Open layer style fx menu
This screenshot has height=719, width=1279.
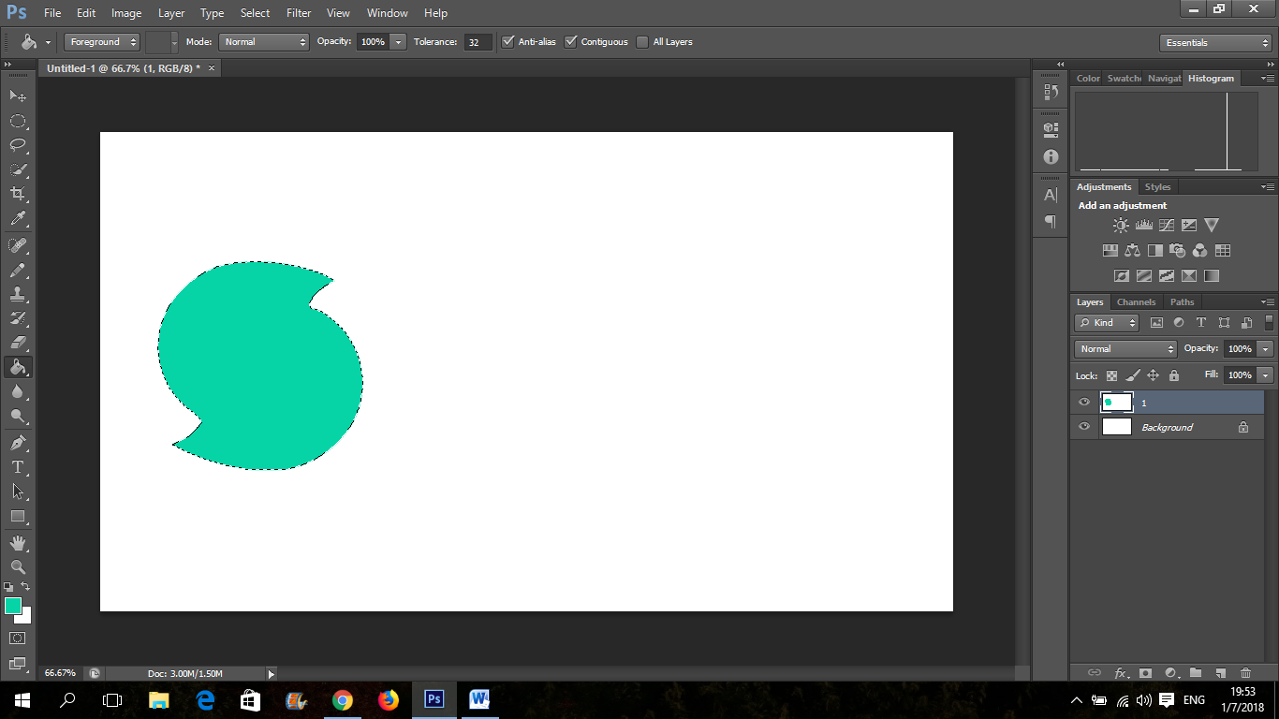(1121, 672)
